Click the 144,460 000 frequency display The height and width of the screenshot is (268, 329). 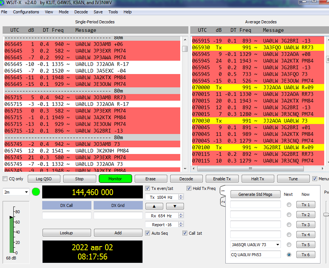coord(93,192)
